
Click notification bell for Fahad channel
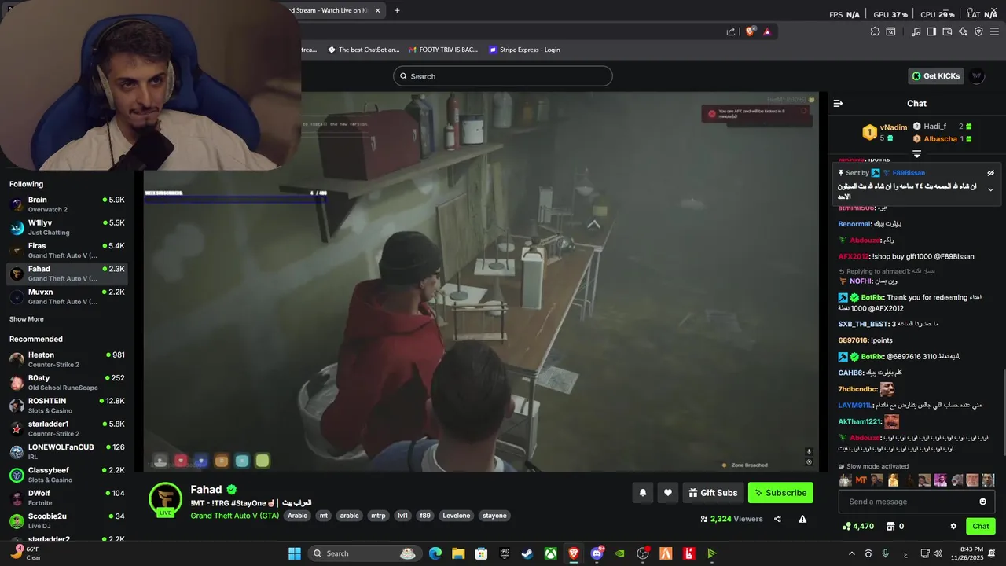(643, 493)
